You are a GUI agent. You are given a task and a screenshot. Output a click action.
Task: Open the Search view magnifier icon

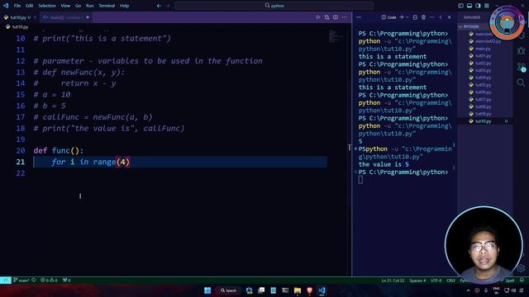point(521,82)
